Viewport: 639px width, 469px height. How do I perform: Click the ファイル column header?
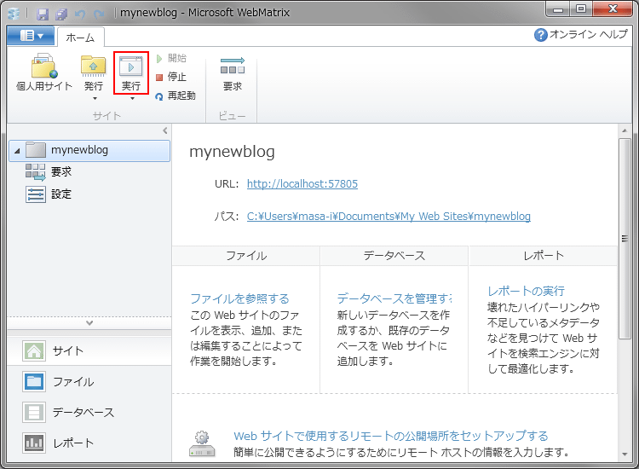tap(246, 256)
